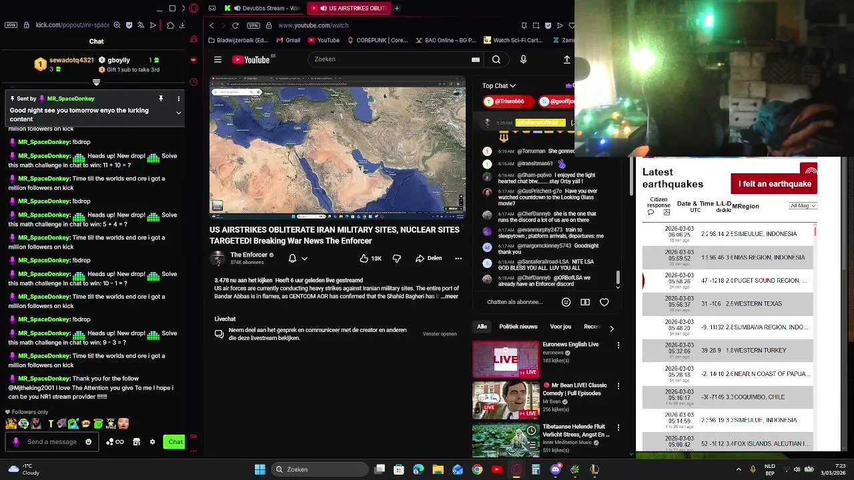This screenshot has width=854, height=480.
Task: Open the Bladwijzerbalk bookmarks folder
Action: tap(238, 40)
